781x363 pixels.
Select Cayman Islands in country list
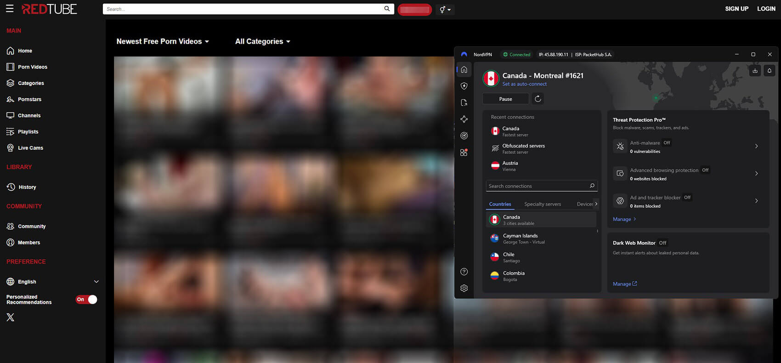click(541, 238)
